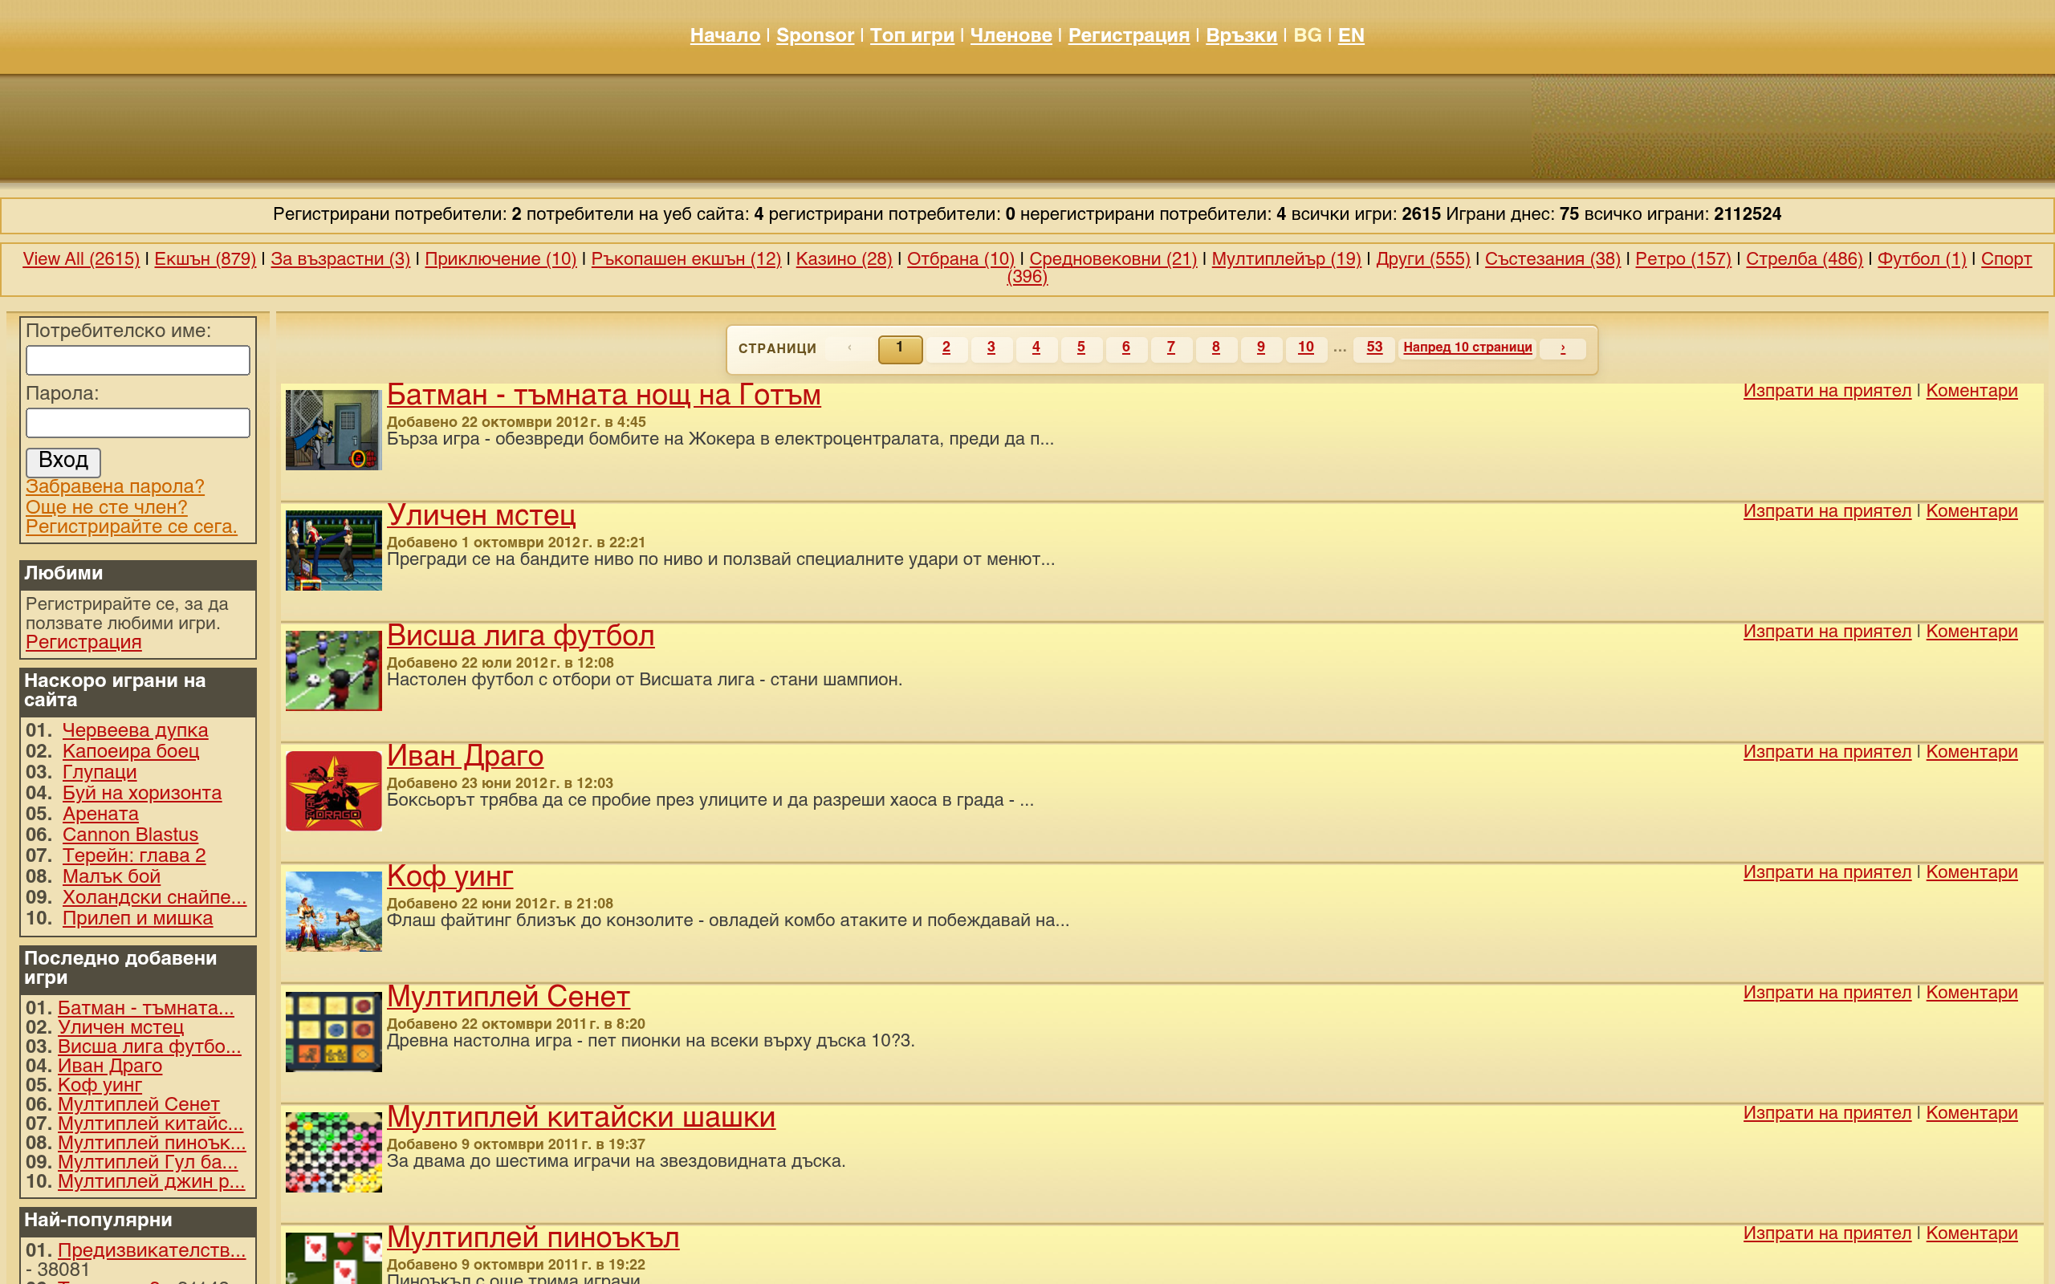The height and width of the screenshot is (1284, 2055).
Task: Open Връзки in the top menu
Action: pos(1241,35)
